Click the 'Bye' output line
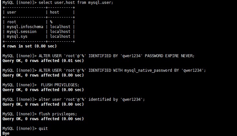Screen dimensions: 237x136 6,133
